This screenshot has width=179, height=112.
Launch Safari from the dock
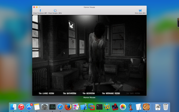point(60,107)
